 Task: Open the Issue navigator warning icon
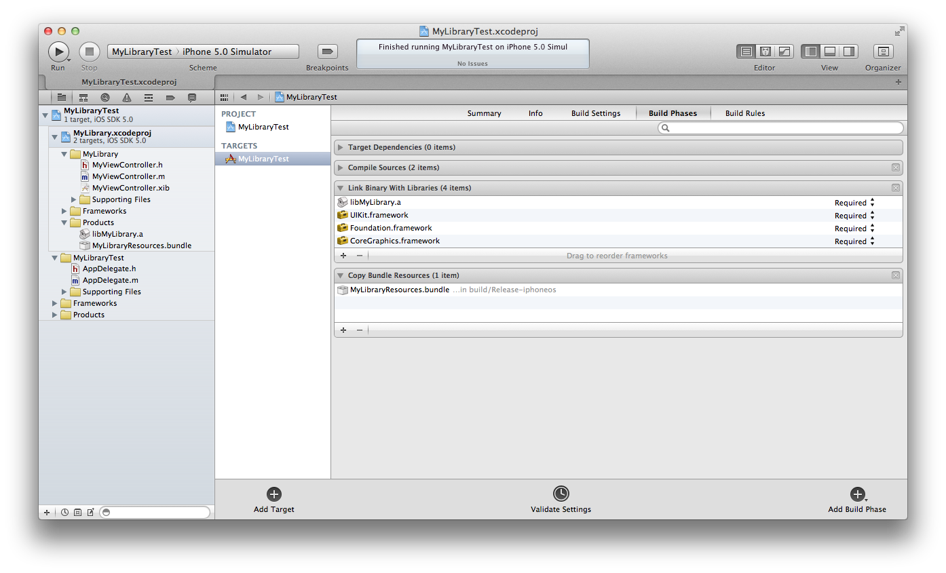click(127, 98)
